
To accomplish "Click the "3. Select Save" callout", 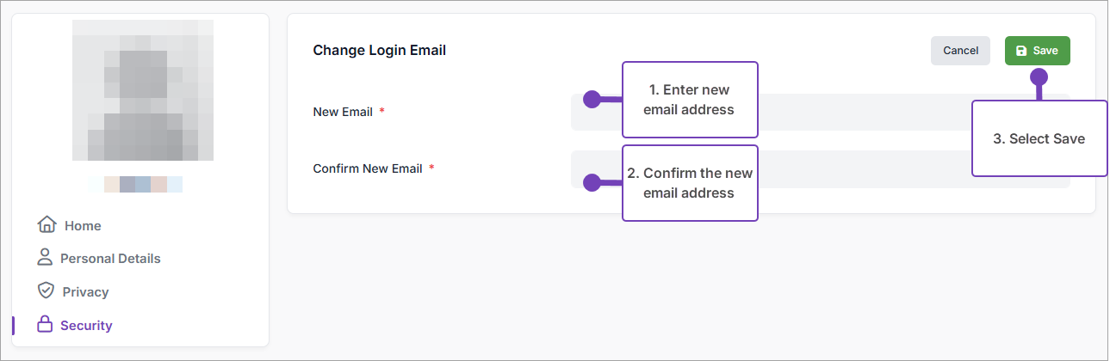I will point(1039,139).
